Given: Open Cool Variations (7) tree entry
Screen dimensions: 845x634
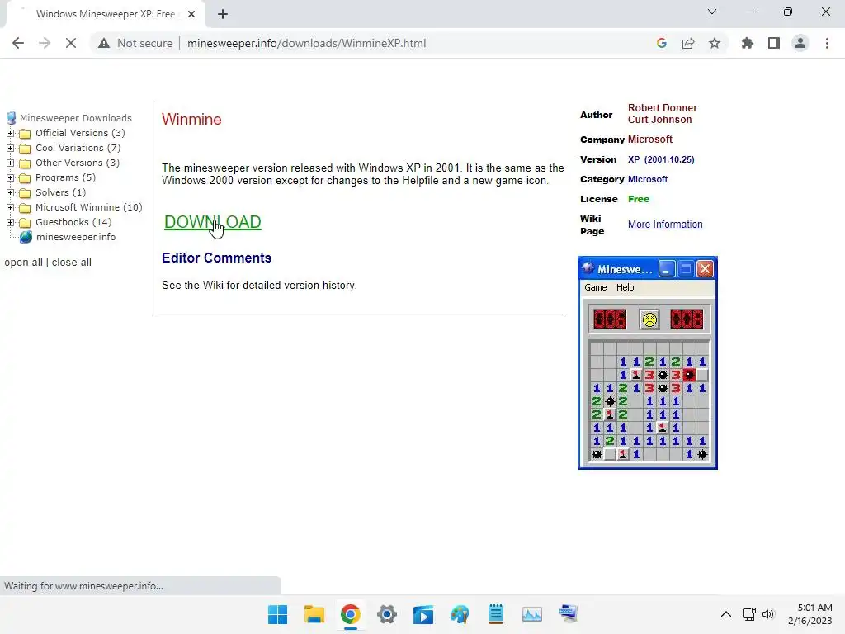Looking at the screenshot, I should tap(78, 148).
